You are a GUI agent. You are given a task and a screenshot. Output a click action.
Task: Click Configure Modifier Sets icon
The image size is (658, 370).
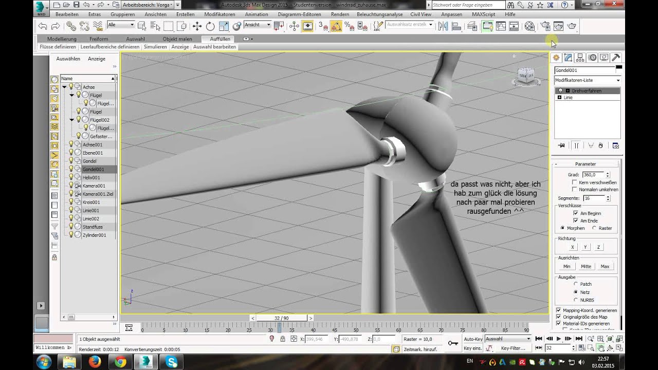coord(615,145)
